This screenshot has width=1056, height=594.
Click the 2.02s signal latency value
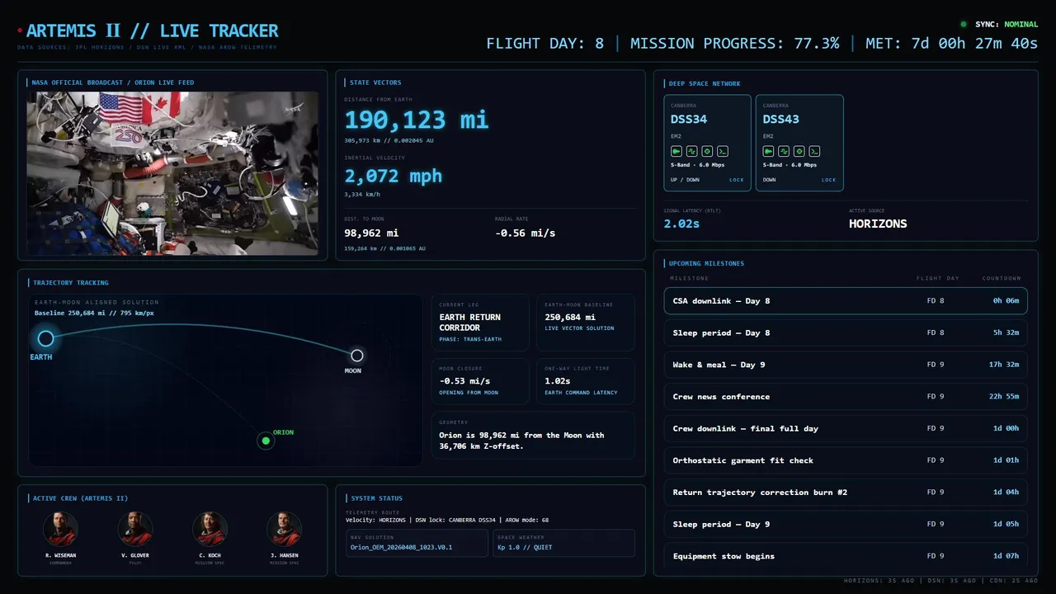681,224
